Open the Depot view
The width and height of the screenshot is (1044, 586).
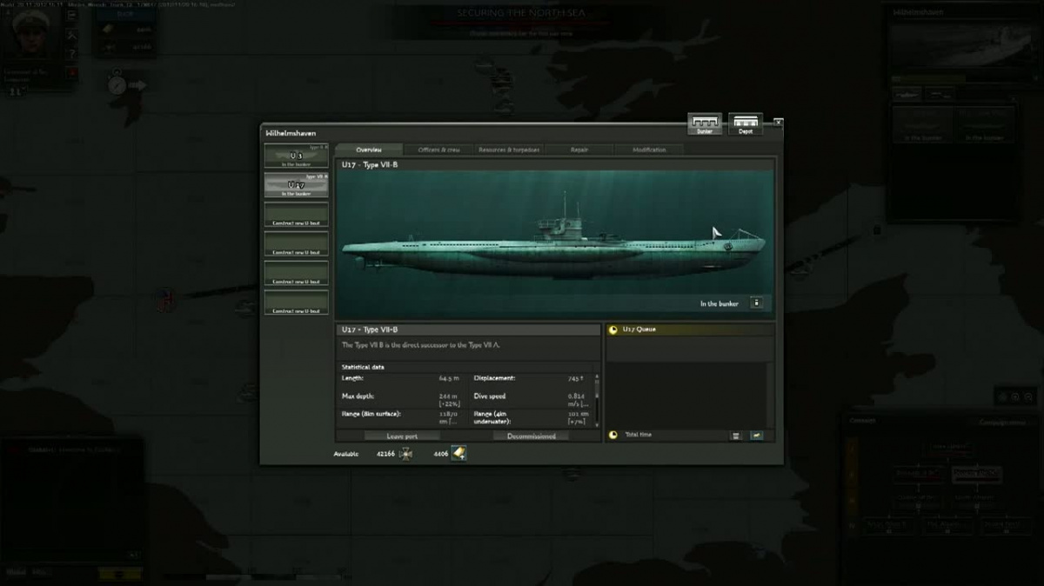coord(745,124)
